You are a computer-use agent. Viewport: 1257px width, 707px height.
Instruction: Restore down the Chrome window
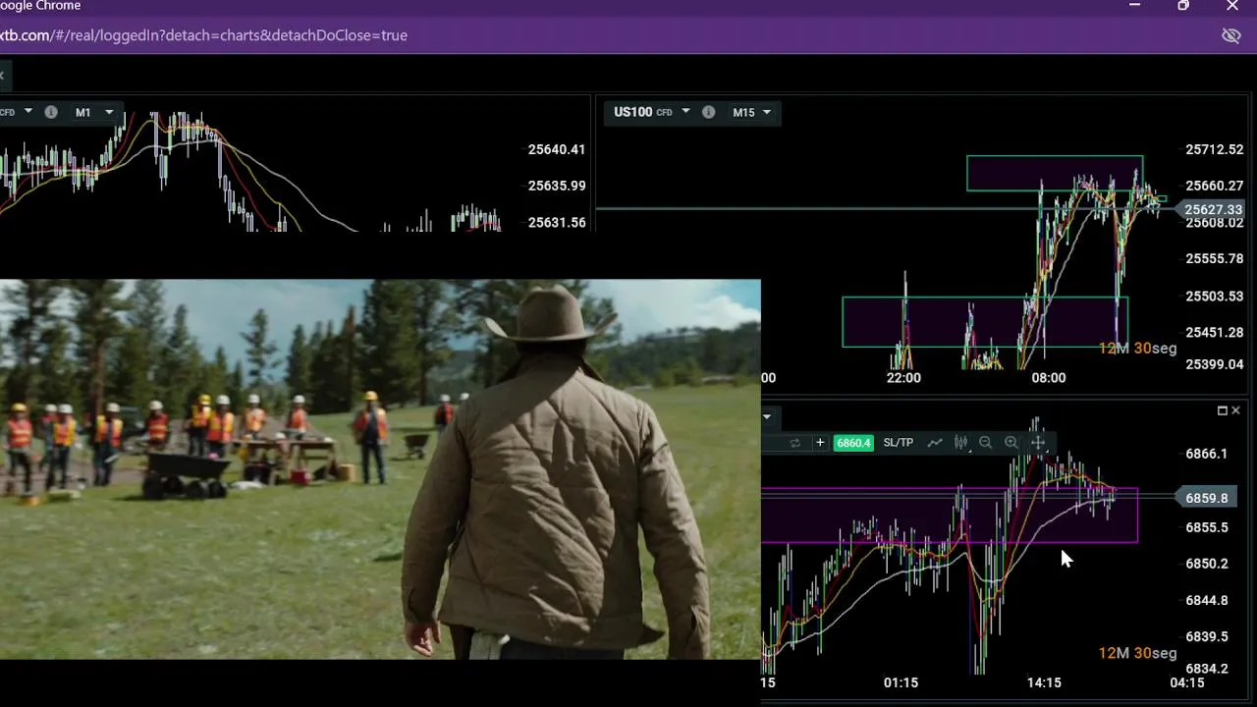point(1183,6)
